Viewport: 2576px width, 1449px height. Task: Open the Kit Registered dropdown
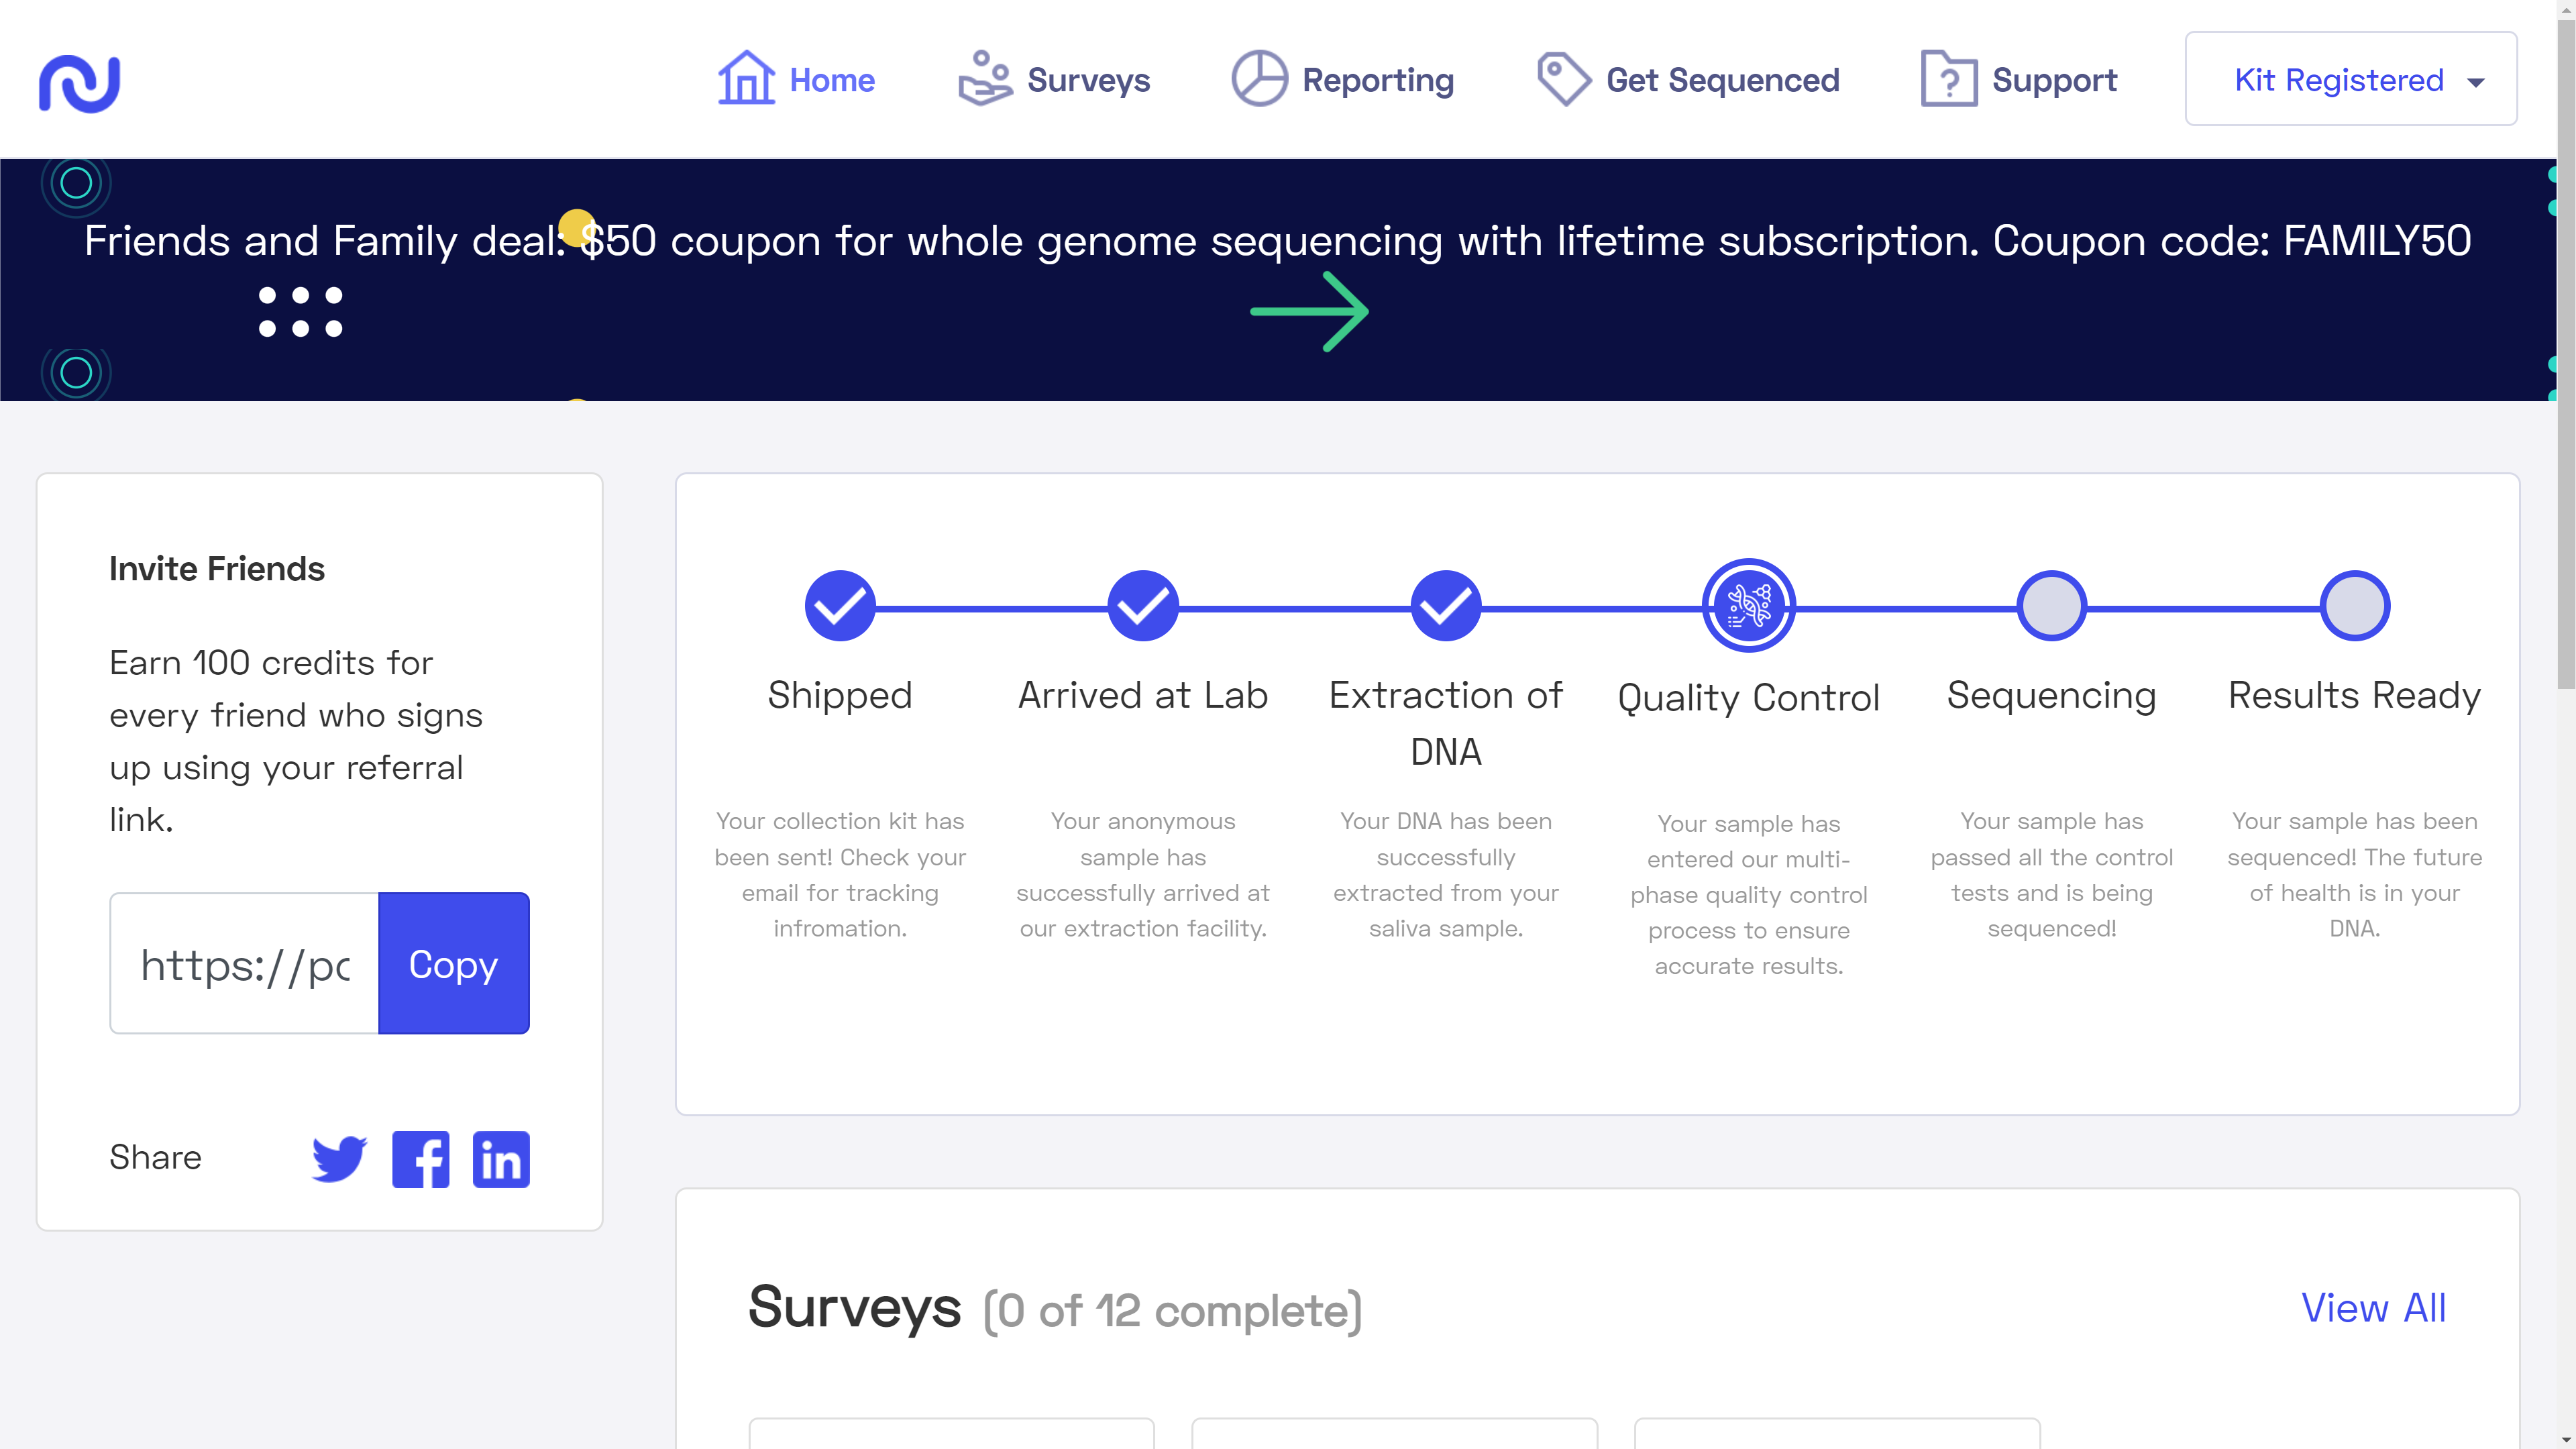point(2350,79)
